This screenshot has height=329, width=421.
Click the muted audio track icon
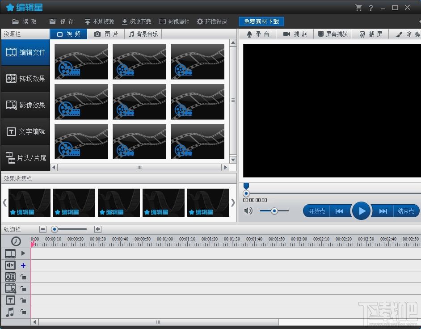pyautogui.click(x=10, y=266)
